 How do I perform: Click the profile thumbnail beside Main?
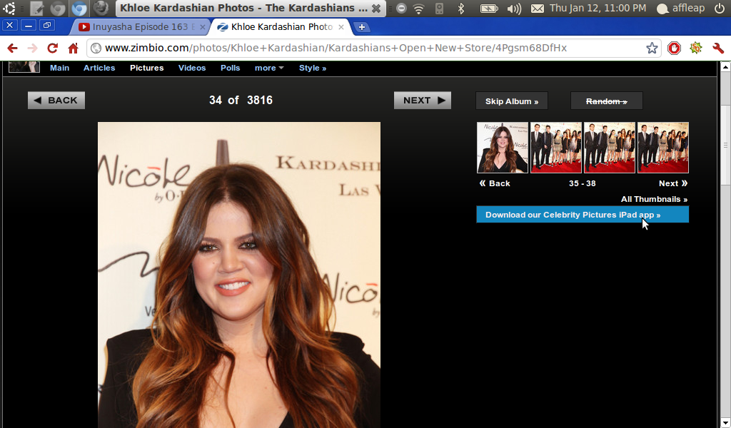(24, 66)
